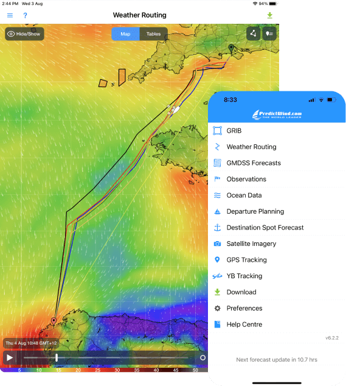Image resolution: width=346 pixels, height=386 pixels.
Task: Tap the white boat marker on the route
Action: pyautogui.click(x=176, y=110)
